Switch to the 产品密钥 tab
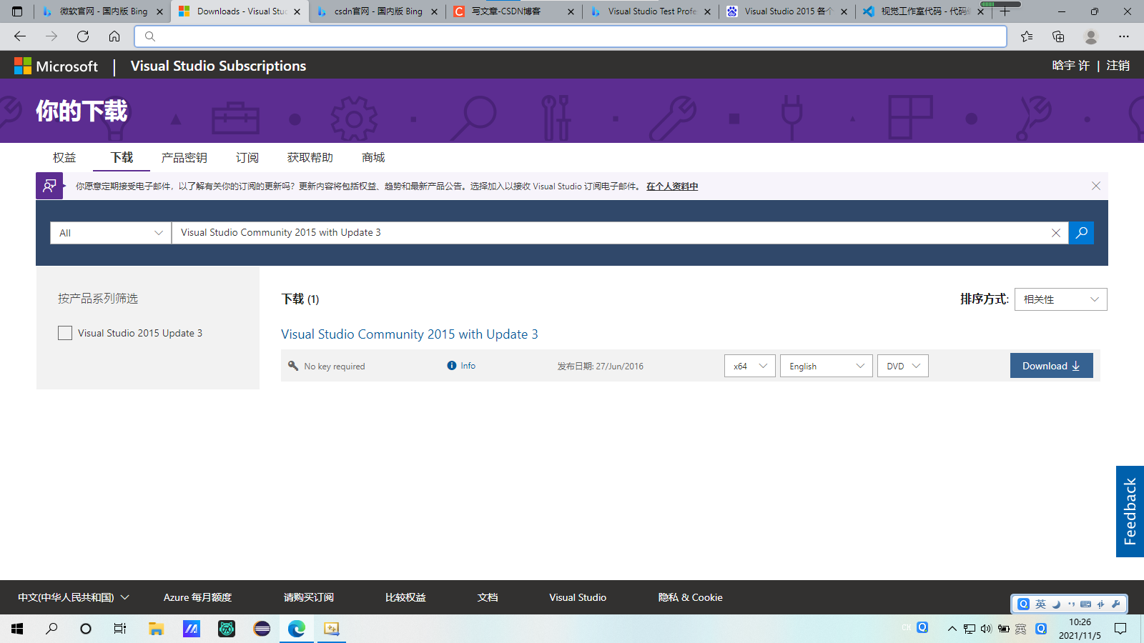 (x=184, y=157)
